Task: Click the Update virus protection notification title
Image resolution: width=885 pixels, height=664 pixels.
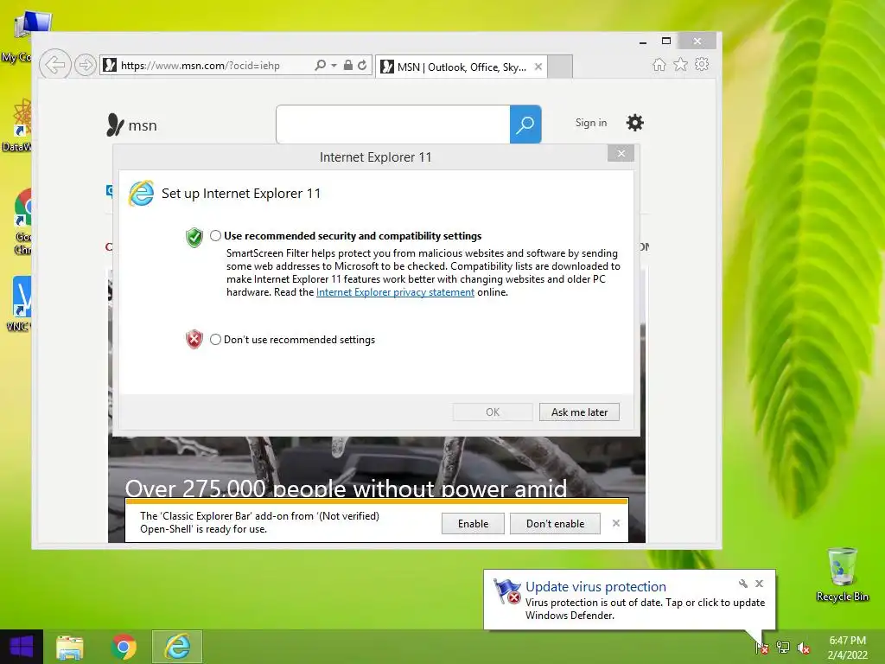Action: [595, 587]
